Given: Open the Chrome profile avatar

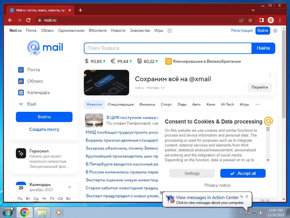Looking at the screenshot, I should click(271, 20).
